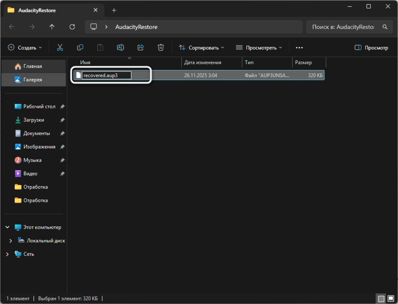The image size is (398, 304).
Task: Click the Delete trash icon
Action: point(161,47)
